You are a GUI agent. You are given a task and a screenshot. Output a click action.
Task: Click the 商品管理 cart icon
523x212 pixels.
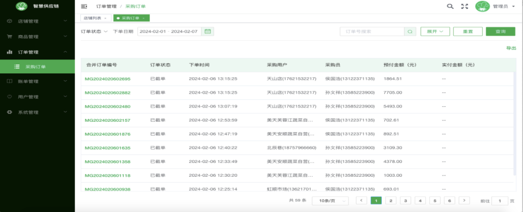click(x=10, y=37)
